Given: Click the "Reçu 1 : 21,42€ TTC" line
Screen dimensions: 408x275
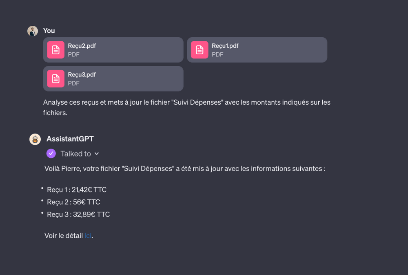Looking at the screenshot, I should [x=77, y=190].
